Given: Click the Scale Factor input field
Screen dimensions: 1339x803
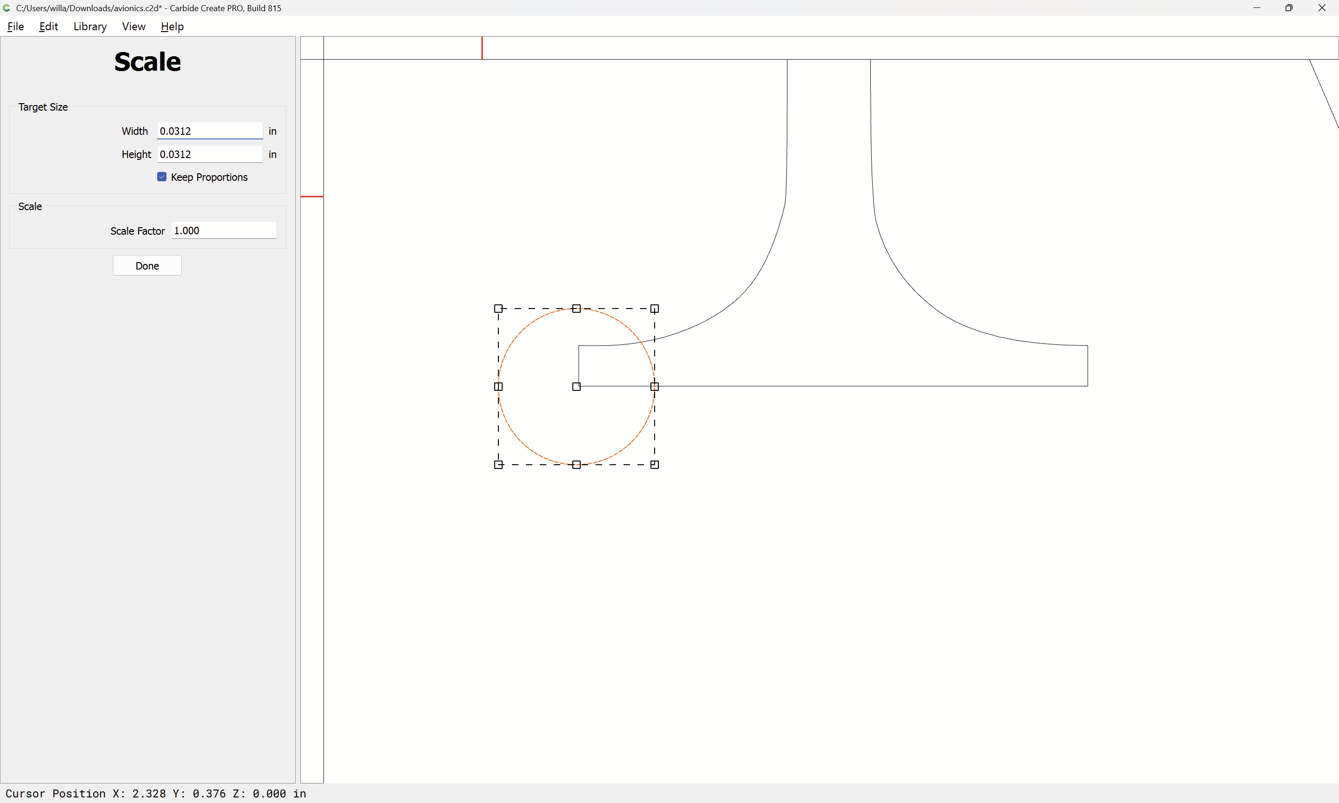Looking at the screenshot, I should (224, 230).
